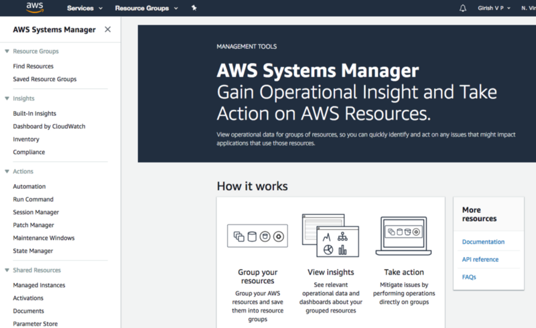
Task: Open Documents in sidebar
Action: pyautogui.click(x=28, y=311)
